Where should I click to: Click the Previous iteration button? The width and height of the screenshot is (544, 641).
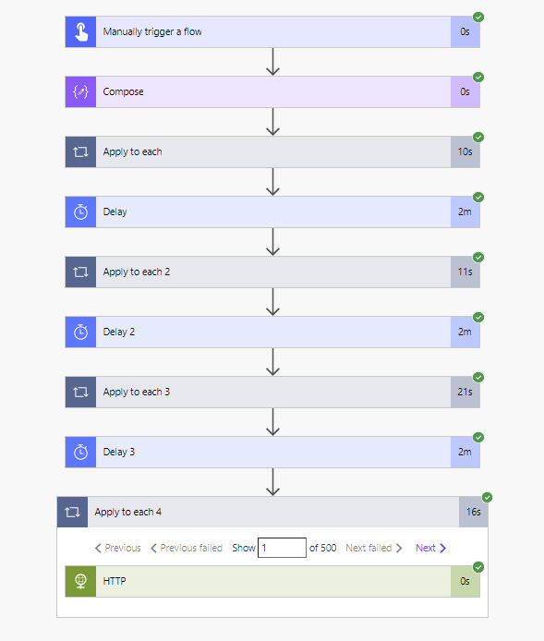point(117,548)
